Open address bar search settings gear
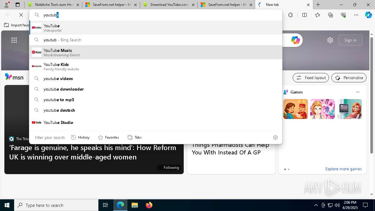375x211 pixels. click(275, 137)
